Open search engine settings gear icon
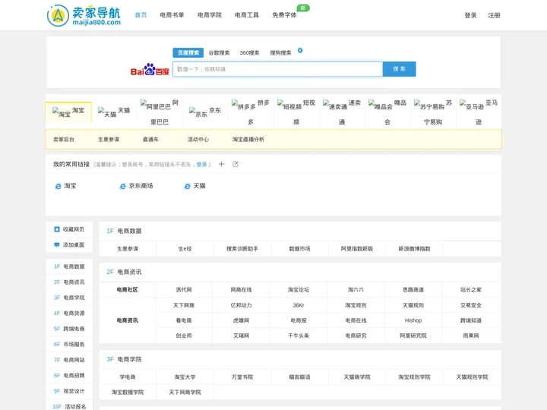 point(300,51)
